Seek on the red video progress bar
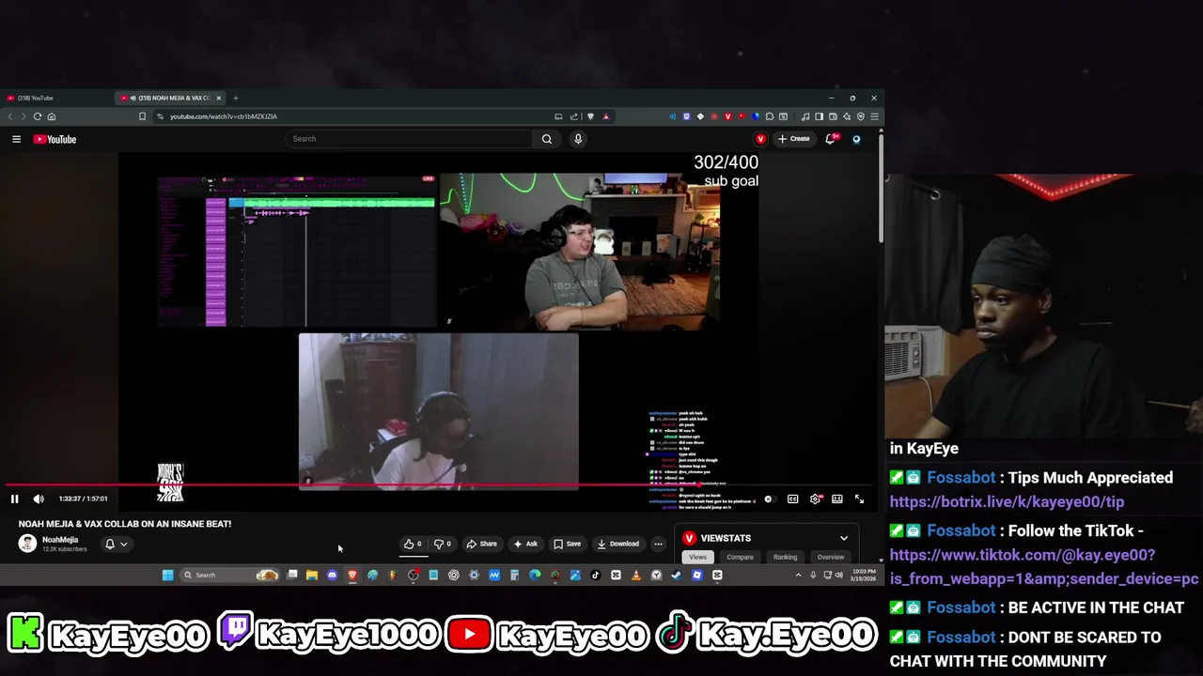This screenshot has height=676, width=1203. point(438,486)
